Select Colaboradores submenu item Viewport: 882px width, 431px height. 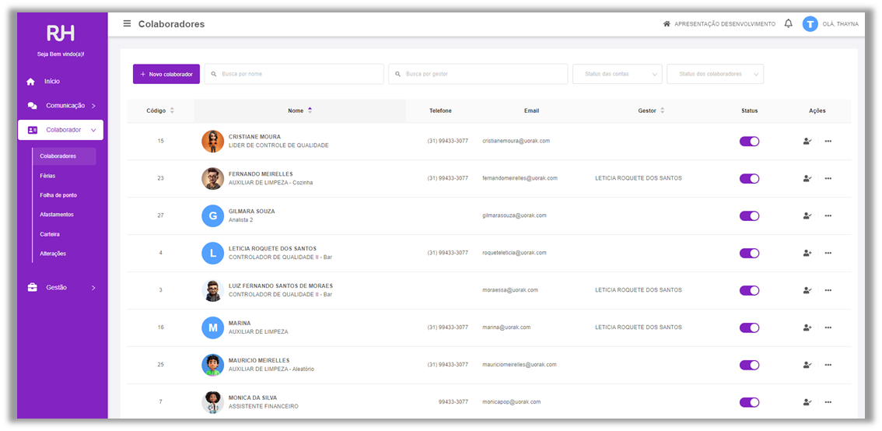(64, 156)
